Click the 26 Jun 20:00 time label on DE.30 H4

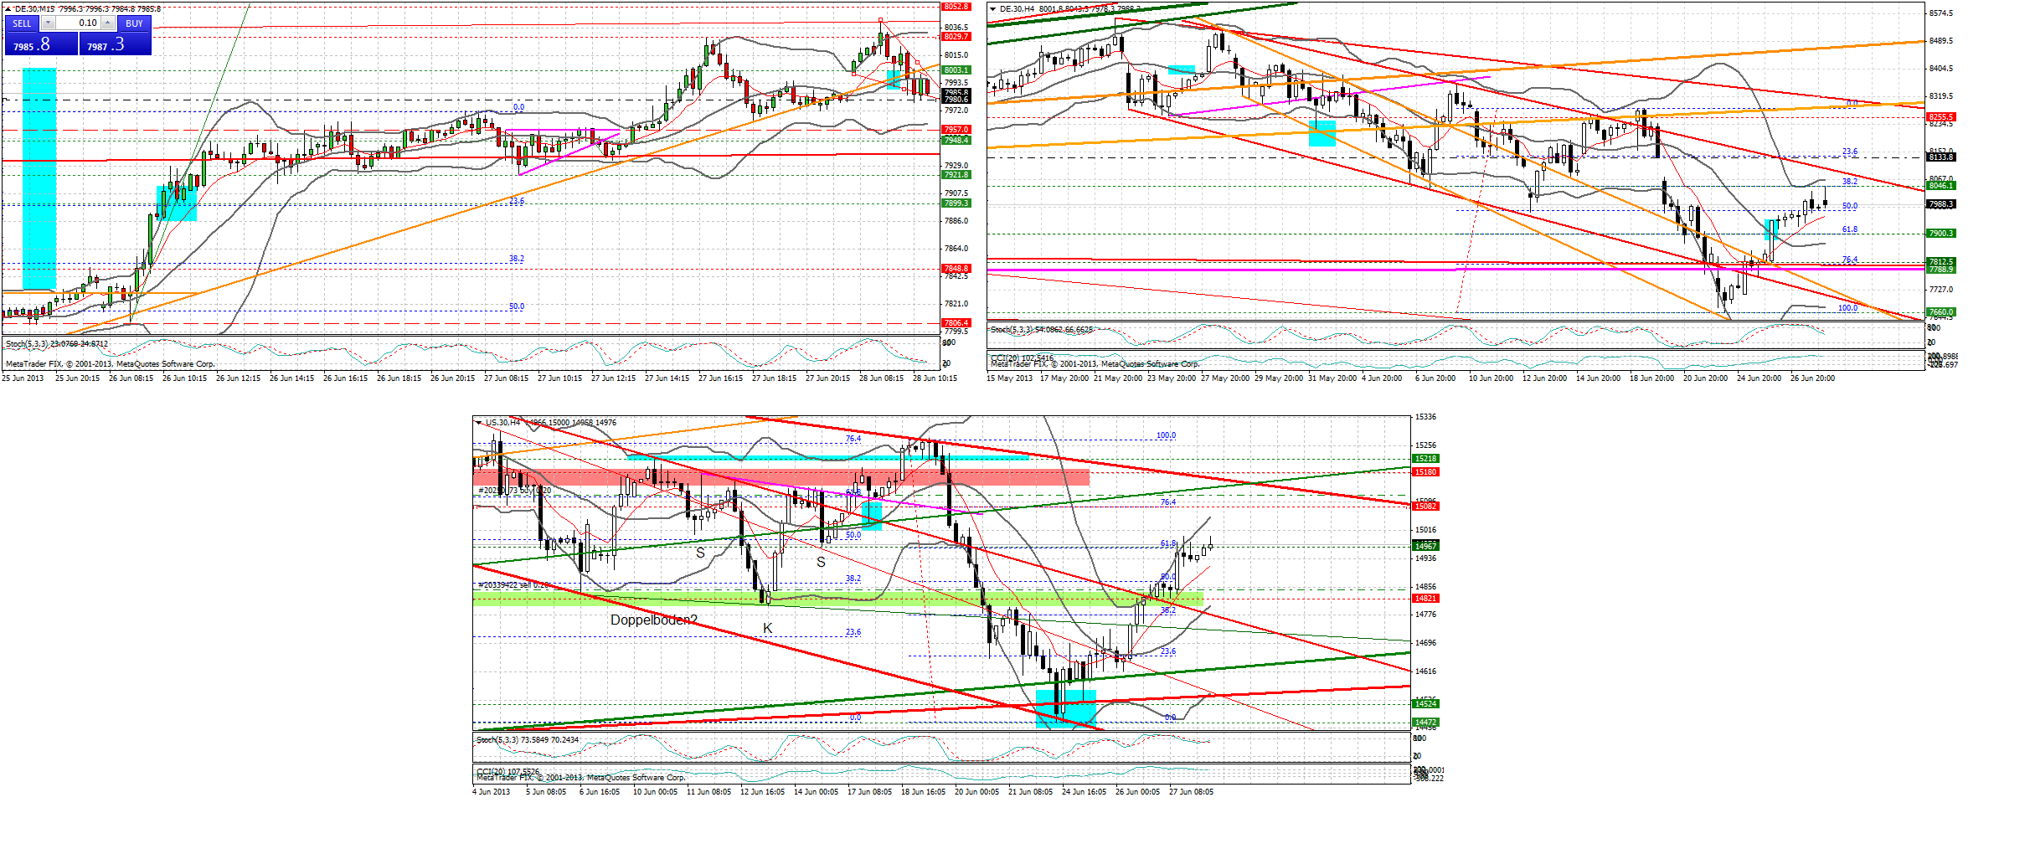pos(1812,378)
